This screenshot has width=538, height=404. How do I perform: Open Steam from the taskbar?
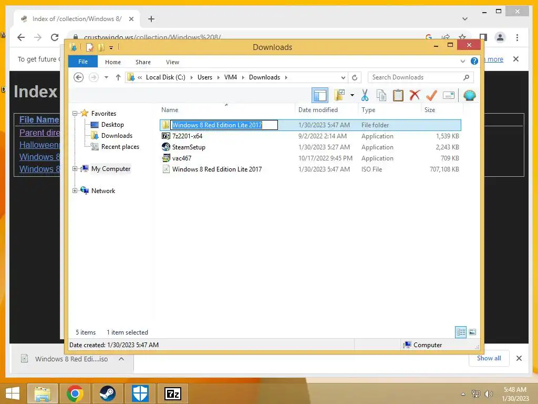click(x=107, y=393)
